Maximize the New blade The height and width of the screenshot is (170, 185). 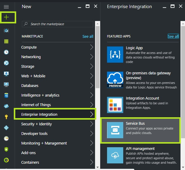pos(88,6)
